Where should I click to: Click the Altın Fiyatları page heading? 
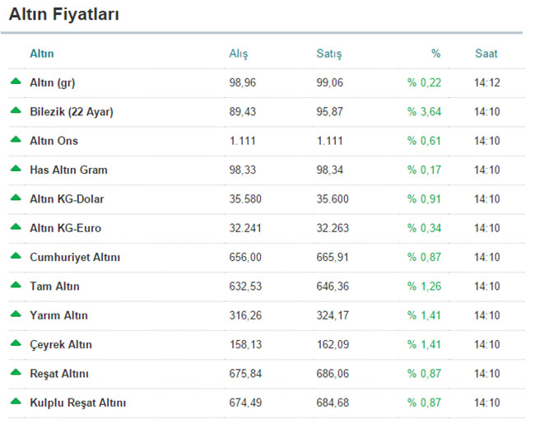pyautogui.click(x=64, y=14)
